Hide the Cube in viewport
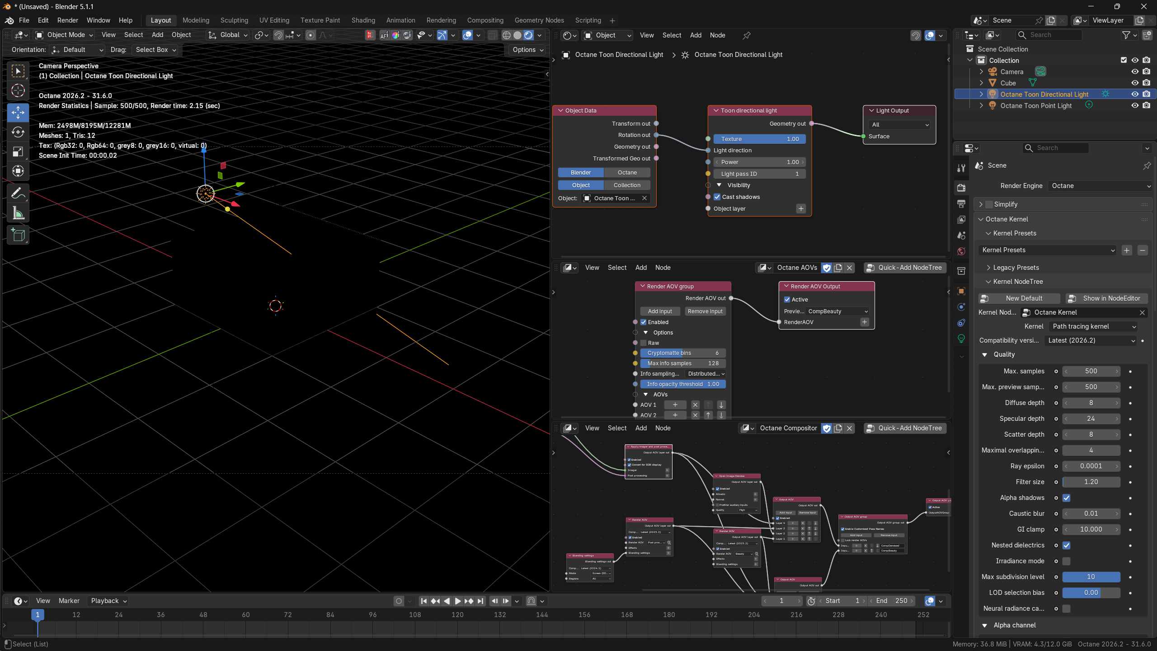Screen dimensions: 1157x651 (x=1135, y=83)
